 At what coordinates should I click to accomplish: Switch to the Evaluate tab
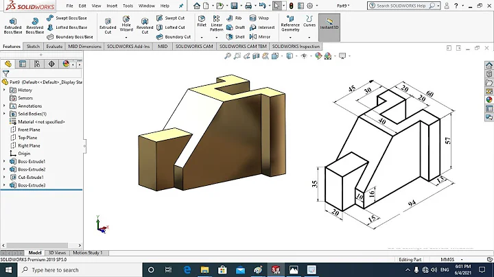pos(54,46)
